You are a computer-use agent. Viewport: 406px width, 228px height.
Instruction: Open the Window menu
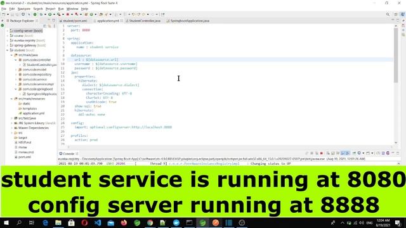pyautogui.click(x=72, y=9)
